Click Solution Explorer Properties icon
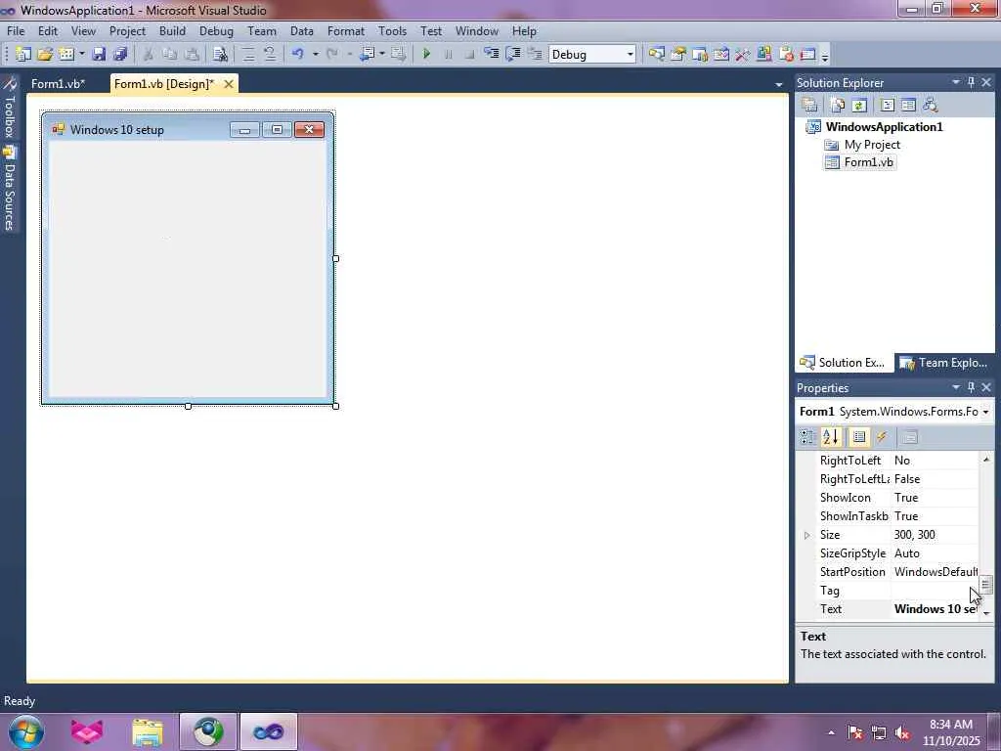Image resolution: width=1001 pixels, height=751 pixels. tap(810, 105)
